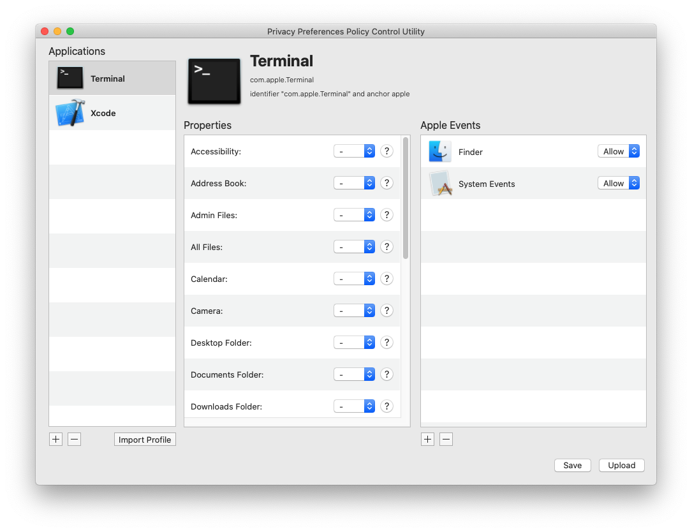Click the remove button under Apple Events
Viewport: 692px width, 532px height.
tap(446, 439)
